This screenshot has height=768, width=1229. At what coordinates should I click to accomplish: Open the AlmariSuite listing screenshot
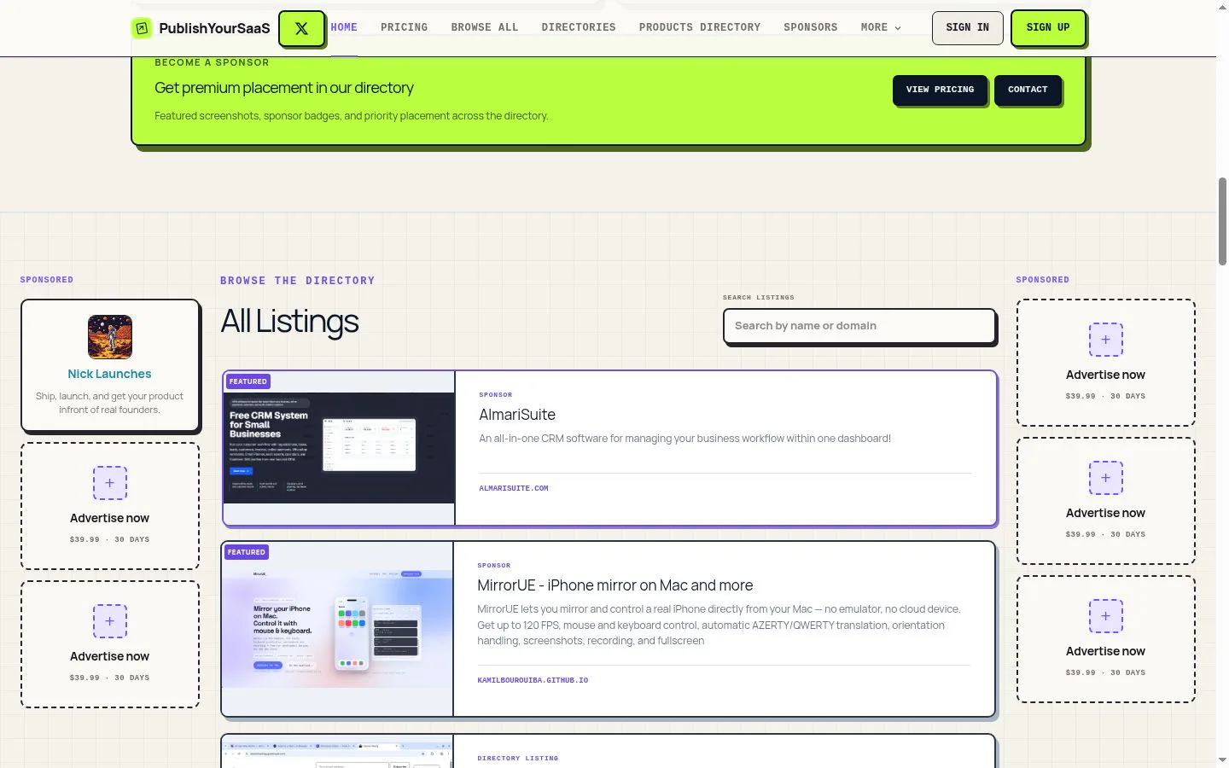pyautogui.click(x=339, y=448)
